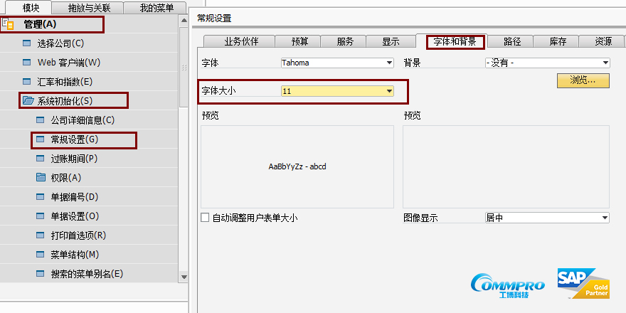Viewport: 626px width, 313px height.
Task: Click the open folder icon of 系统初始化(S)
Action: point(28,101)
